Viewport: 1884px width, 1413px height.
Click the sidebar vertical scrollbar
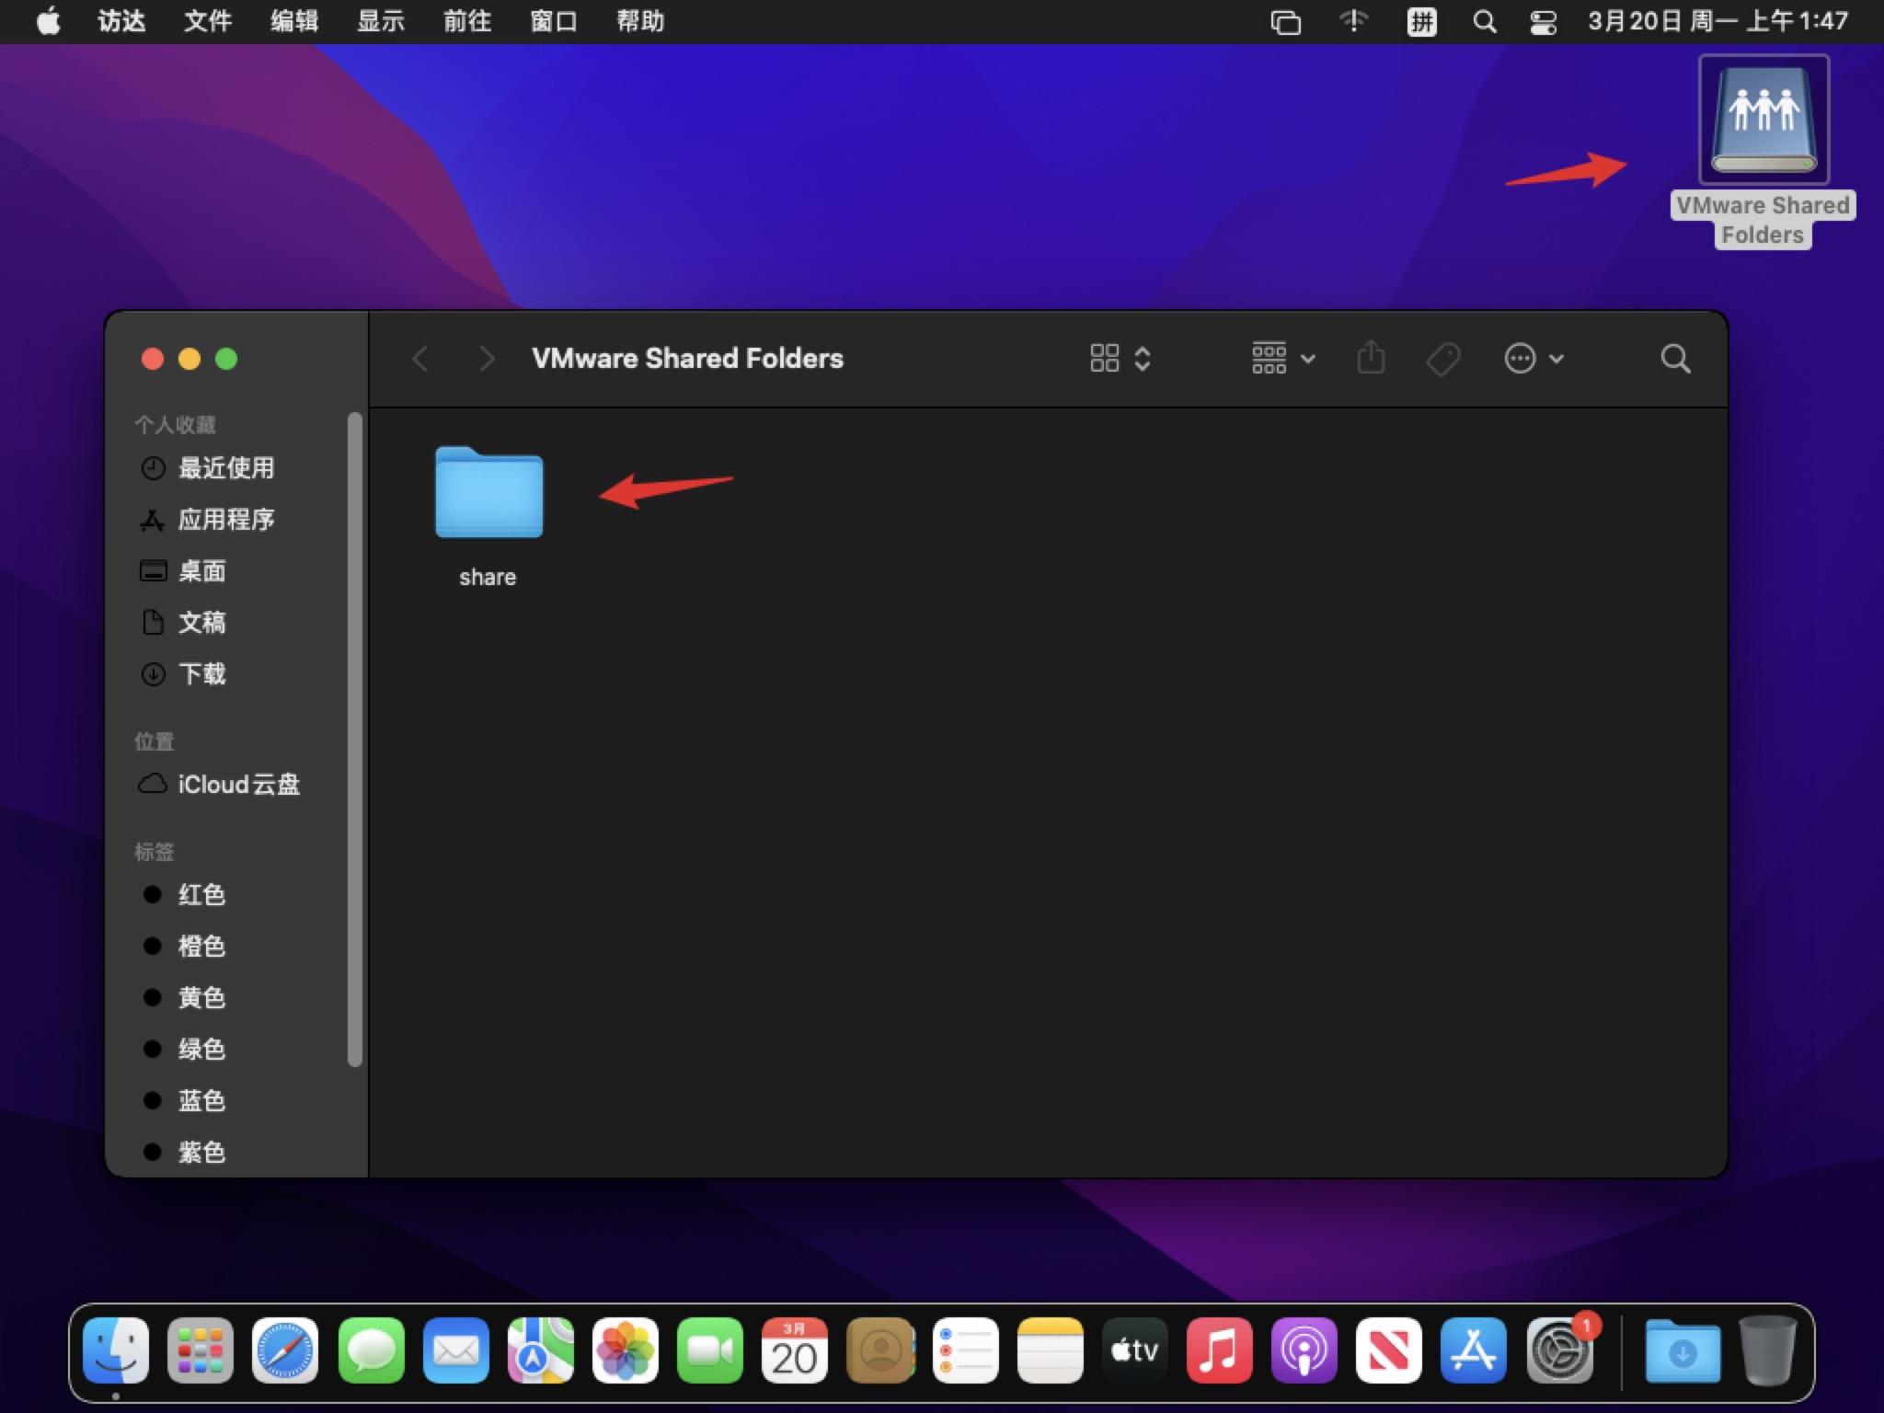pos(355,740)
